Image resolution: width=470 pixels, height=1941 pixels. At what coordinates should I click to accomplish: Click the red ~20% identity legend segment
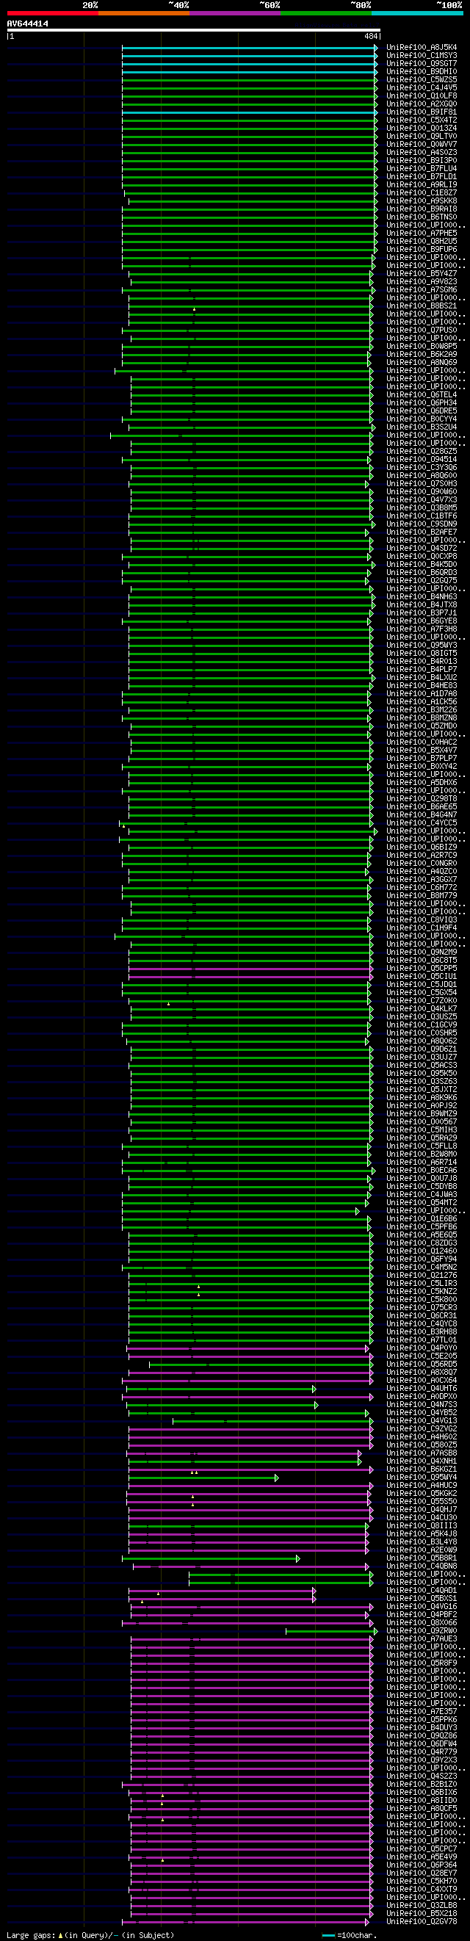[x=53, y=12]
